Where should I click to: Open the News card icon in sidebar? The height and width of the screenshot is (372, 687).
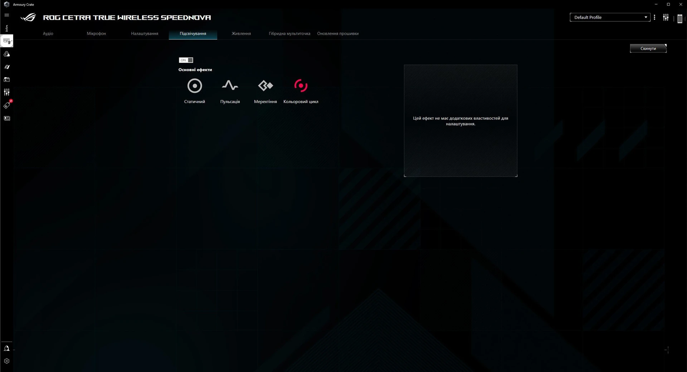pyautogui.click(x=6, y=118)
